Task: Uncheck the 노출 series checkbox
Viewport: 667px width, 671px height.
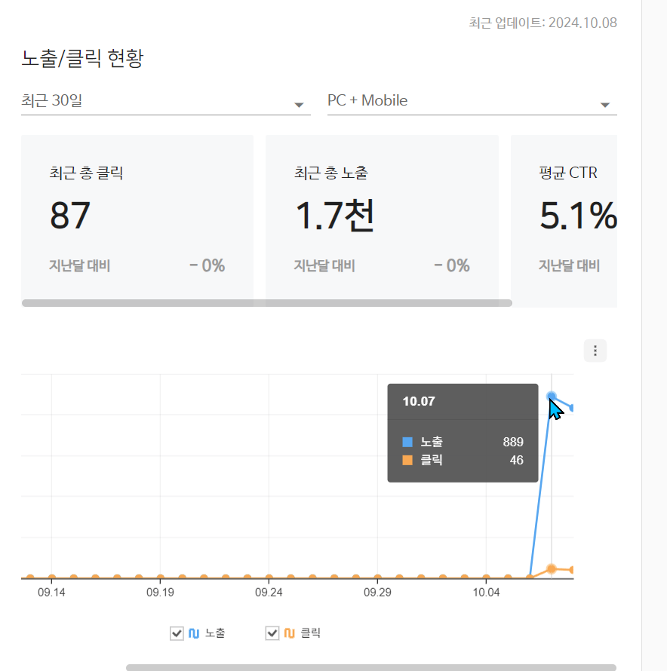Action: coord(177,633)
